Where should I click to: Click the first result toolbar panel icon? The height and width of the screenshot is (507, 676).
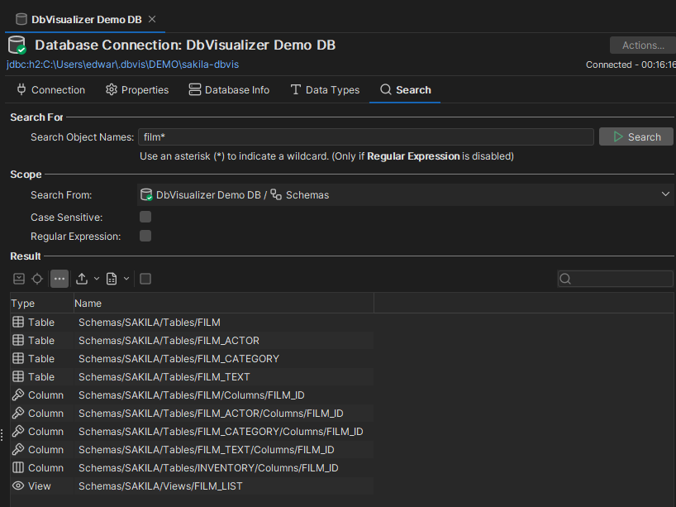point(18,279)
